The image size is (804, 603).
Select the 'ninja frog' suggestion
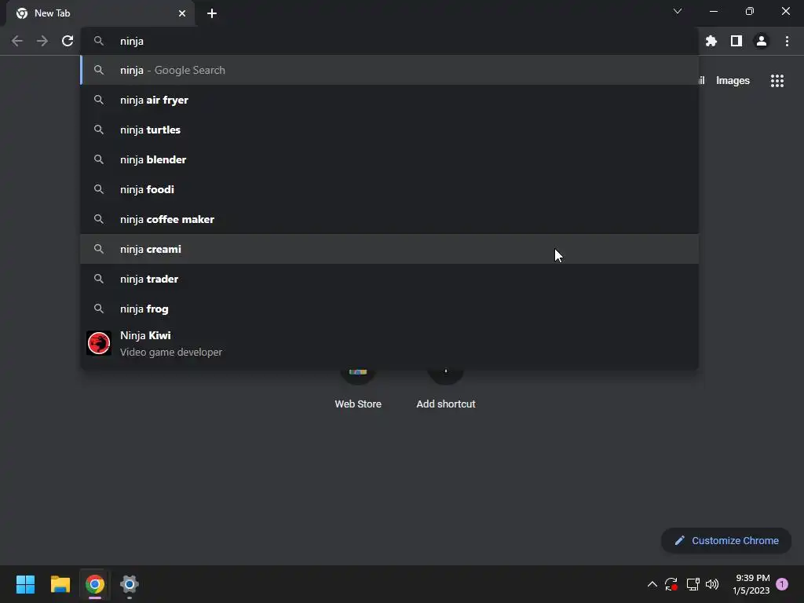389,309
